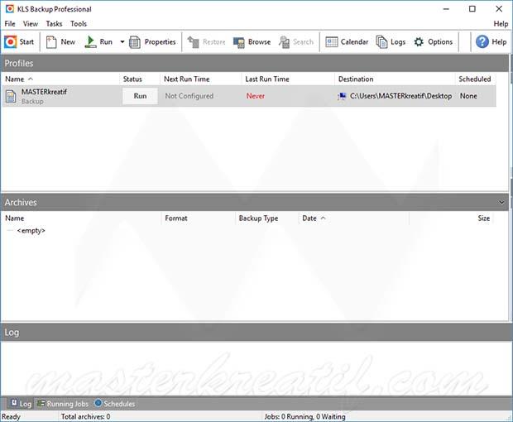Select the <empty> archive entry
Image resolution: width=513 pixels, height=422 pixels.
[x=31, y=231]
